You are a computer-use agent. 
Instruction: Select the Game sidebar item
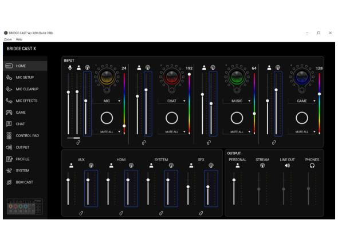(25, 112)
